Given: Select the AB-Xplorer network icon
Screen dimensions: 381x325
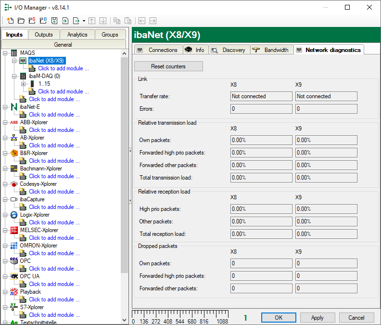Looking at the screenshot, I should click(x=14, y=138).
